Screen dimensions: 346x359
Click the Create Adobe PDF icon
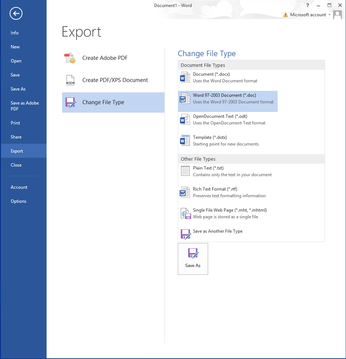(70, 58)
